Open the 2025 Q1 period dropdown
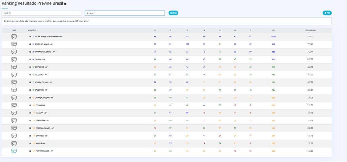 tap(41, 13)
